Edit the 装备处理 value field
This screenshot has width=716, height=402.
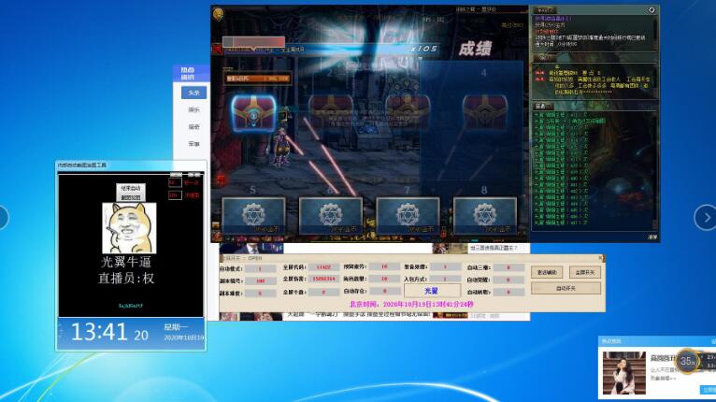click(x=445, y=266)
